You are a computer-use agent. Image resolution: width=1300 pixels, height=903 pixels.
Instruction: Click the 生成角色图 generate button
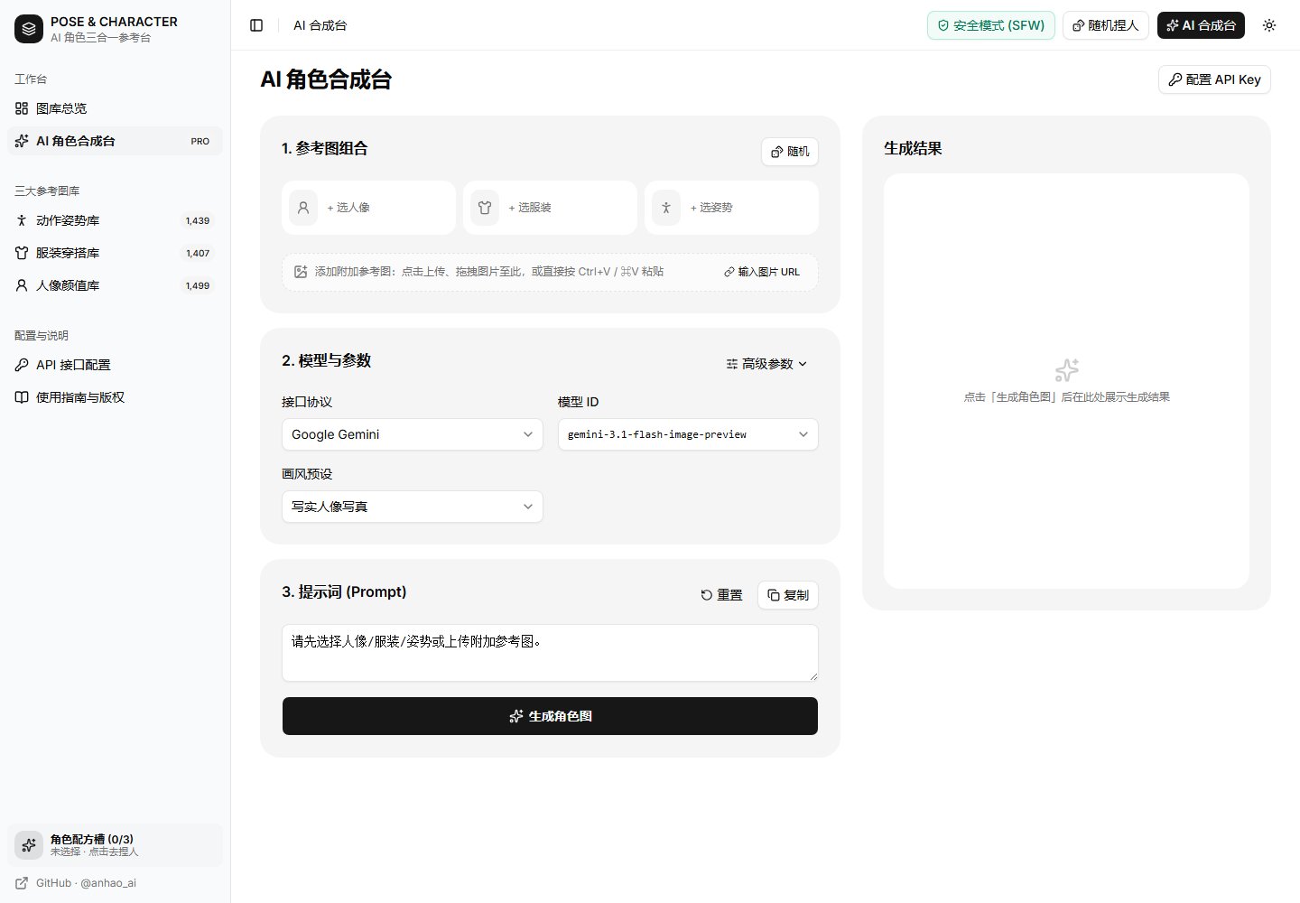[550, 716]
